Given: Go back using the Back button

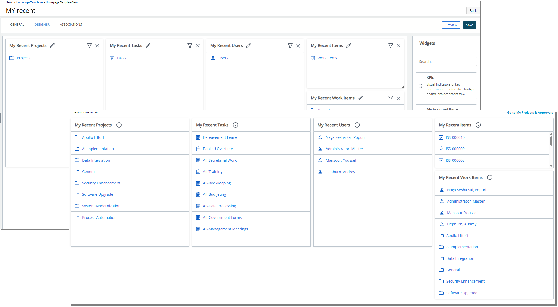Looking at the screenshot, I should pyautogui.click(x=473, y=11).
